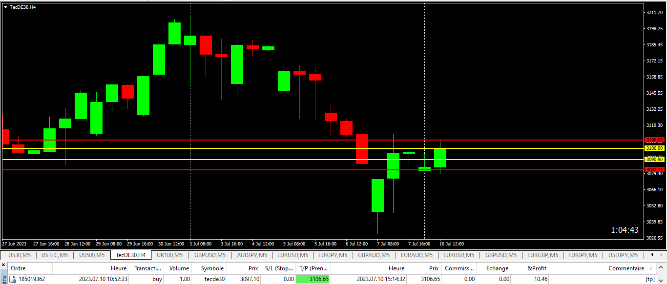Screen dimensions: 667x284
Task: Click the Symbole column header
Action: [x=209, y=268]
